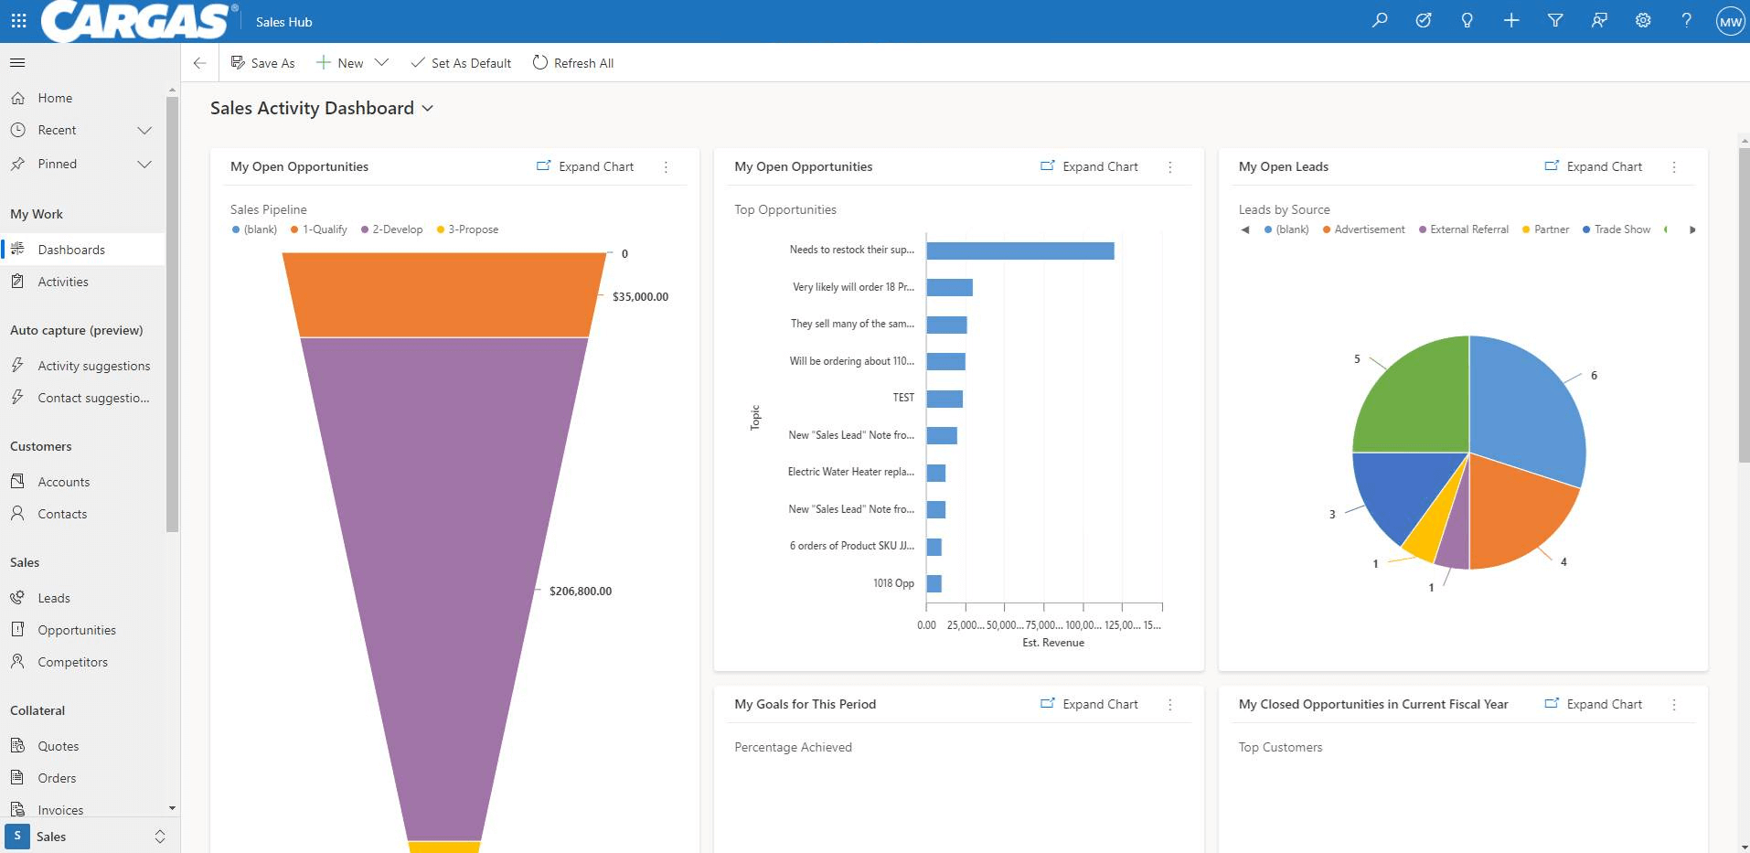Open Opportunities under Sales section
Screen dimensions: 1750x853
(x=77, y=629)
